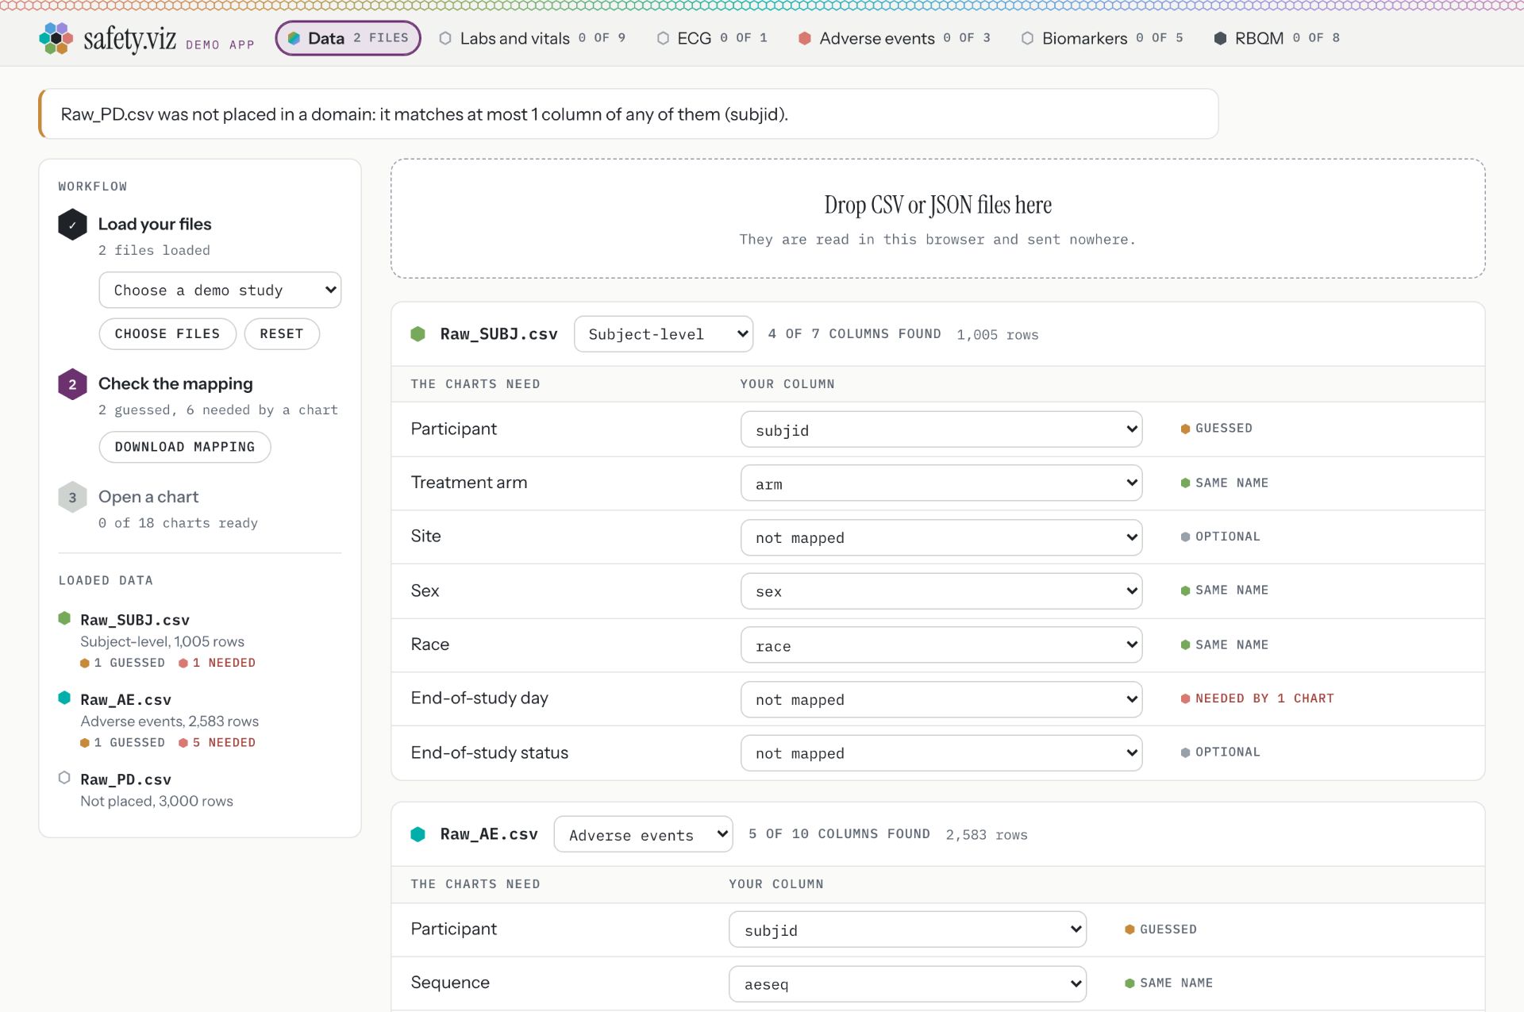The image size is (1524, 1012).
Task: Open the End-of-study day column dropdown
Action: pos(941,699)
